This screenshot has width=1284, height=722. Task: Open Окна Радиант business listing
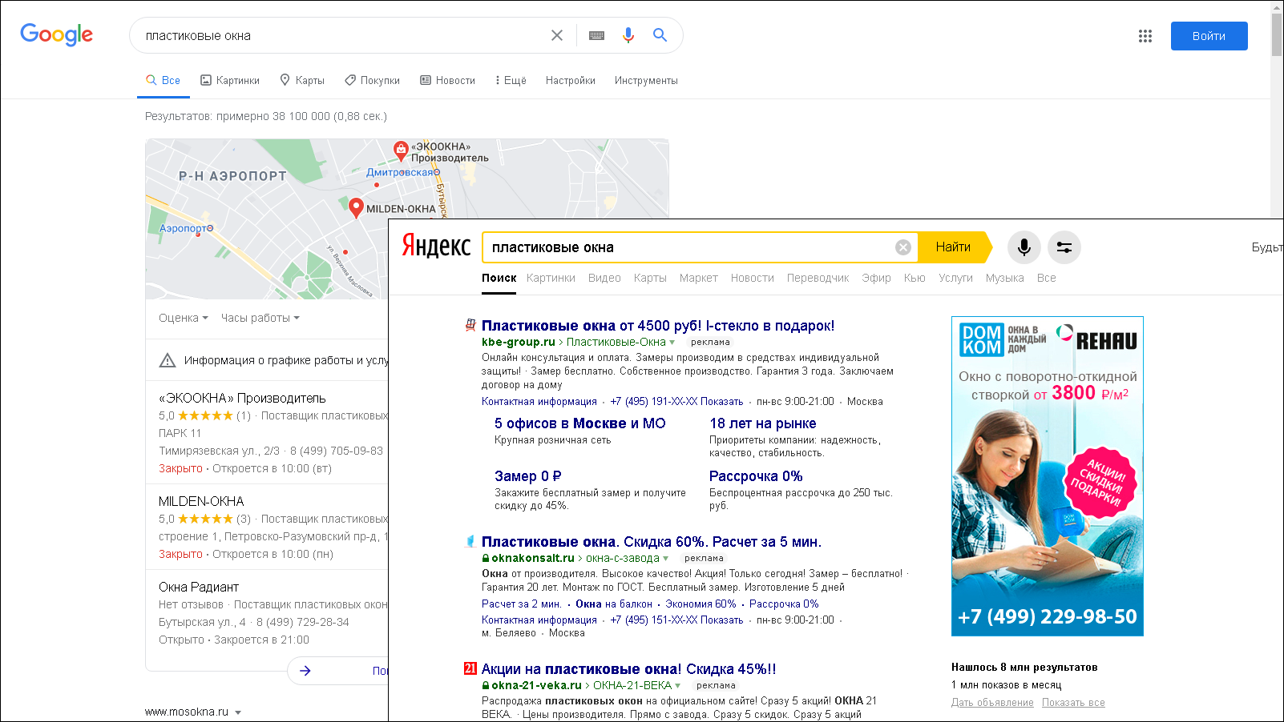pyautogui.click(x=199, y=587)
